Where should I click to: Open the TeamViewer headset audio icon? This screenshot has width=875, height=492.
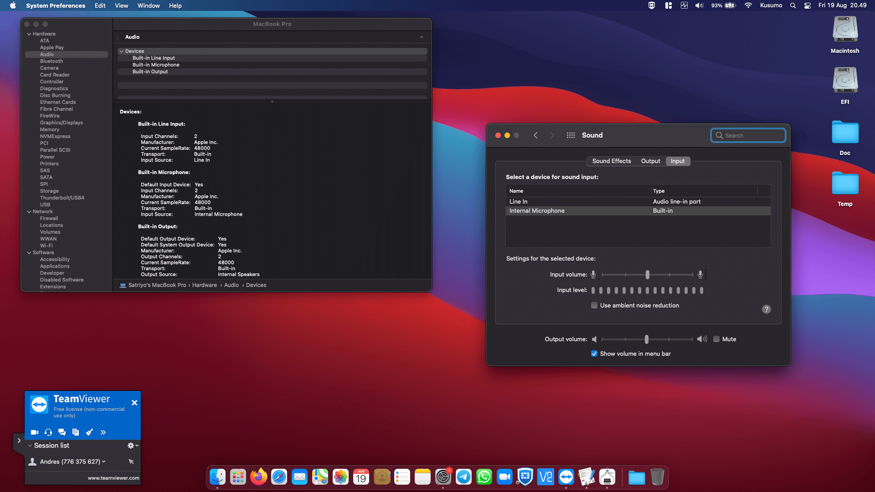pyautogui.click(x=48, y=432)
